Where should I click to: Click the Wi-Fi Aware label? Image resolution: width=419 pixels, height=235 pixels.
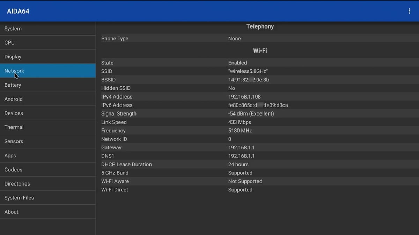pyautogui.click(x=115, y=181)
